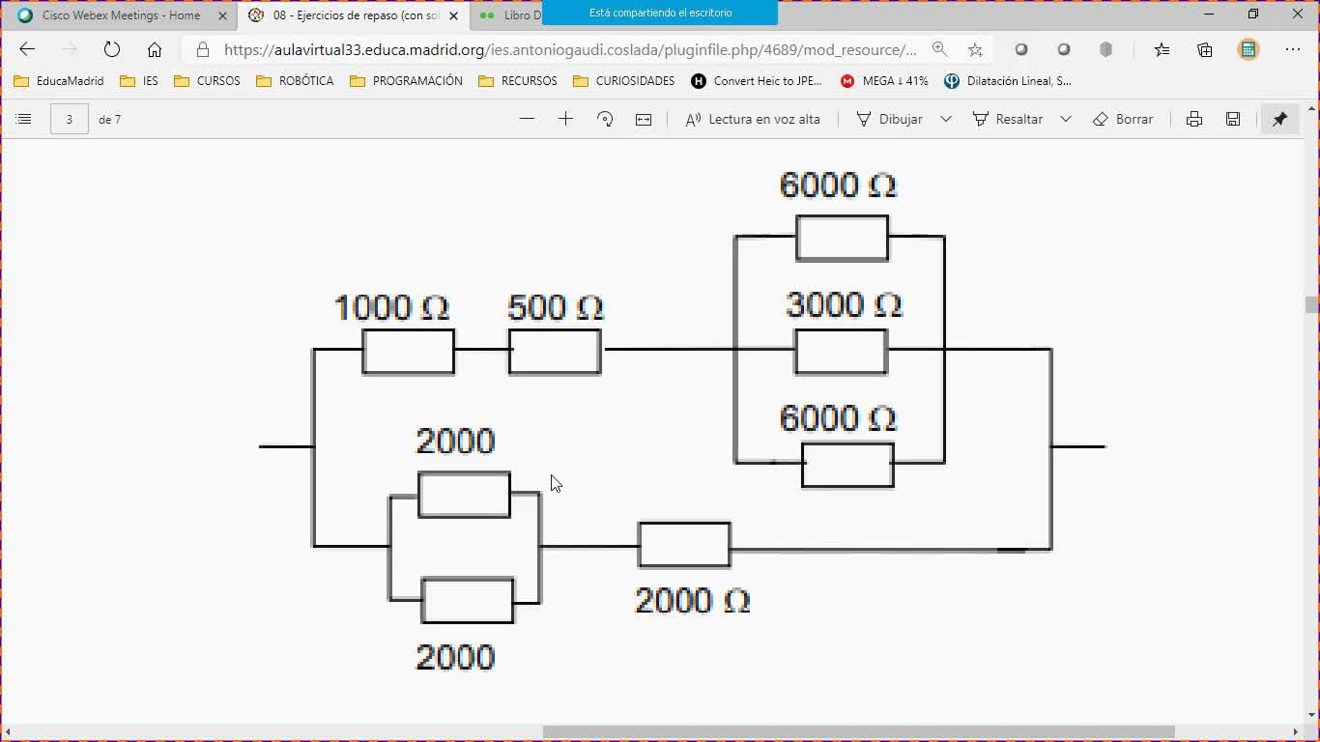Open the Dilatación Lineal bookmark

click(1008, 81)
